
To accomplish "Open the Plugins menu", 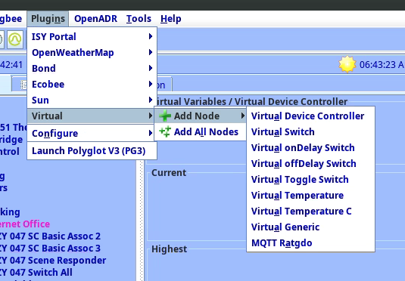I will coord(48,19).
